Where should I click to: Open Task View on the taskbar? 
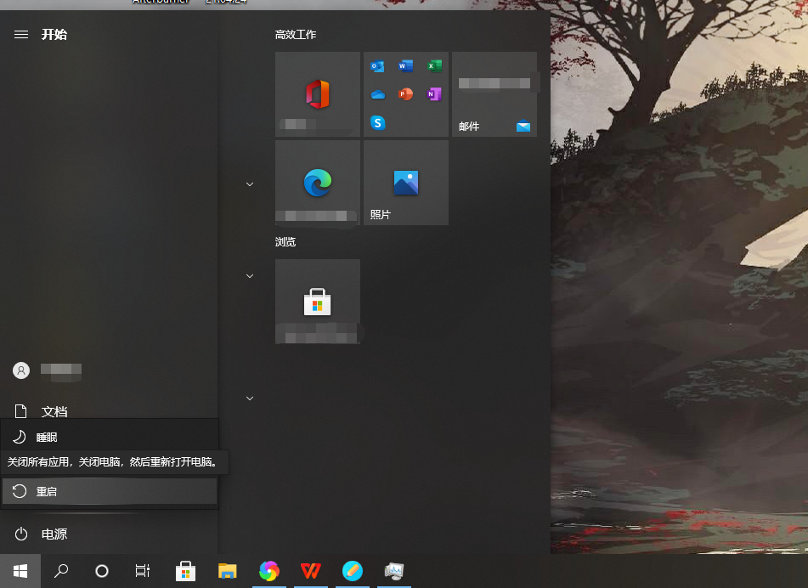[143, 571]
